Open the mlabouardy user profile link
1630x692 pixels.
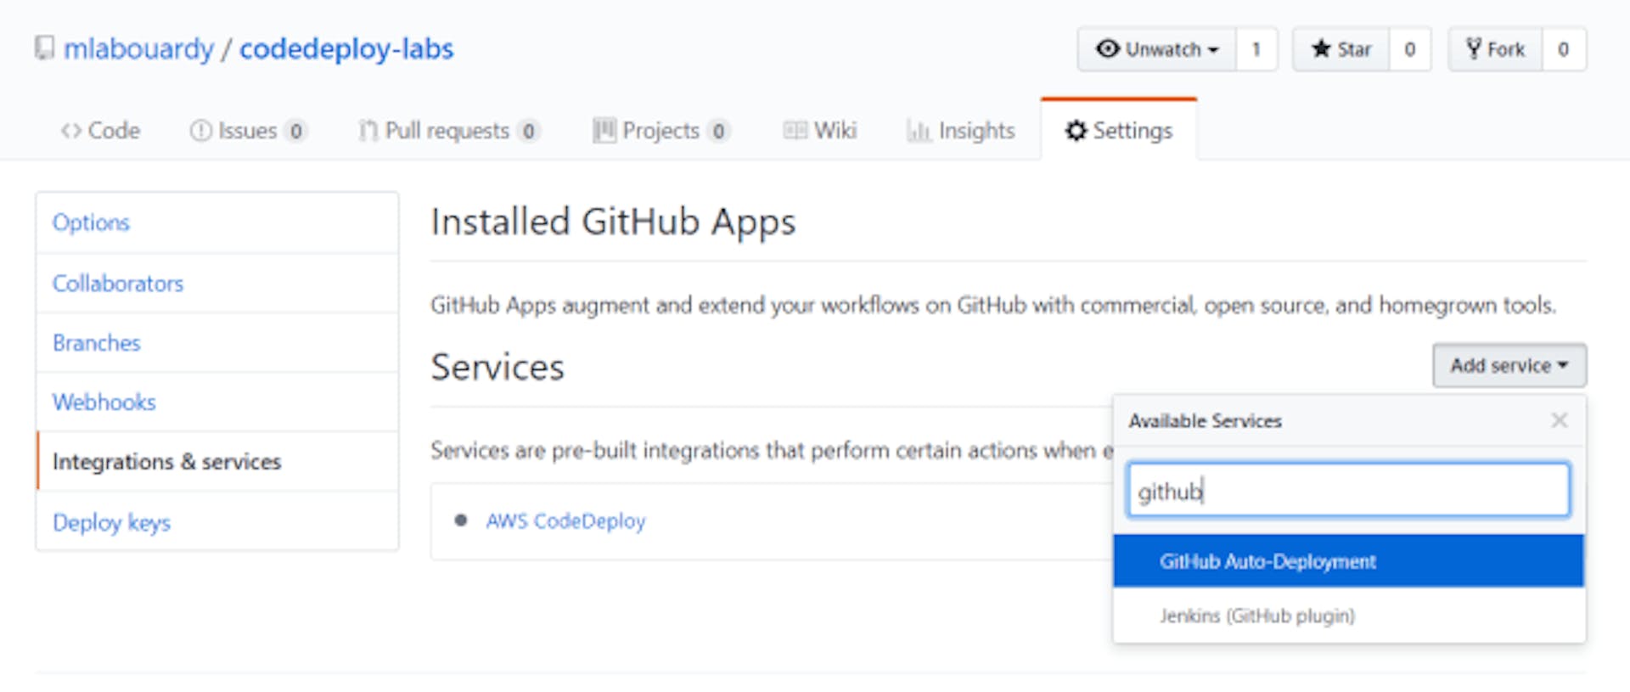(138, 48)
